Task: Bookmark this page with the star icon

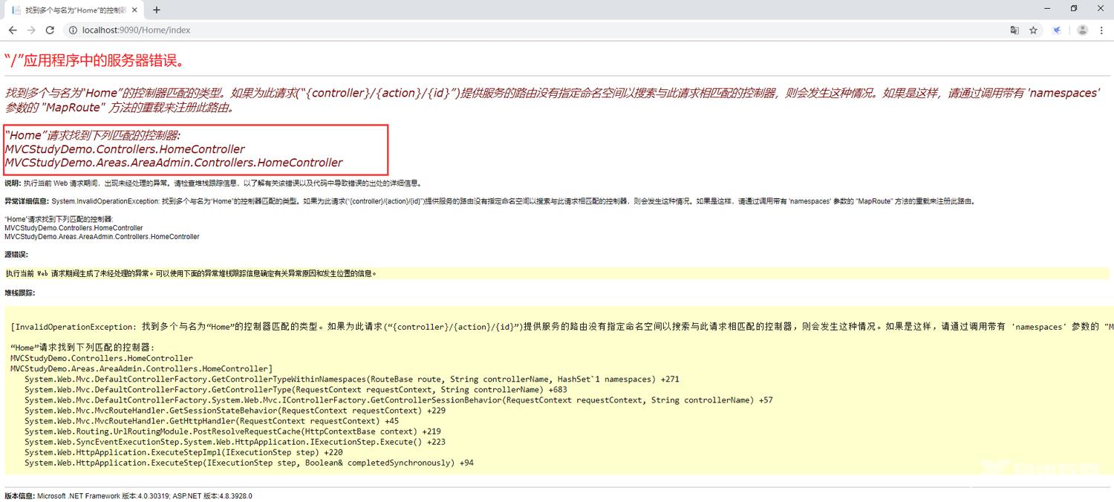Action: pyautogui.click(x=1033, y=30)
